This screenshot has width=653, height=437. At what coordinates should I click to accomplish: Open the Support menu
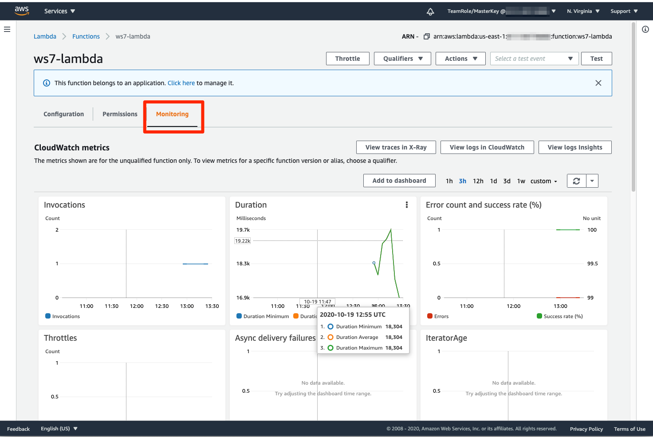point(624,11)
